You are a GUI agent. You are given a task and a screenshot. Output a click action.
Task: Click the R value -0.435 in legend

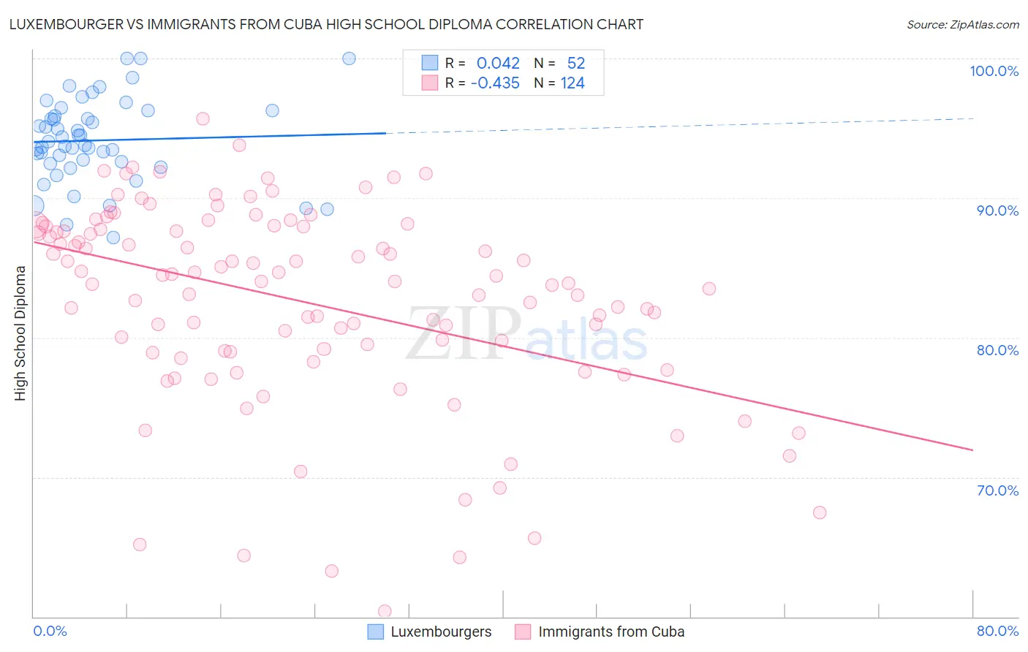click(x=495, y=83)
